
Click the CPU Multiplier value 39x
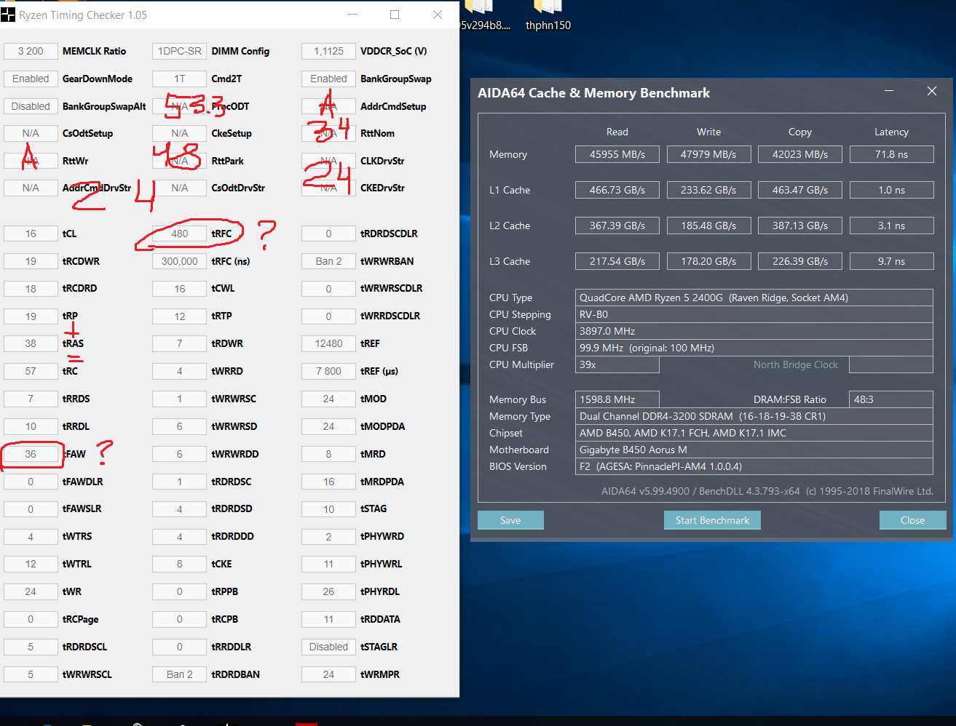pos(617,364)
